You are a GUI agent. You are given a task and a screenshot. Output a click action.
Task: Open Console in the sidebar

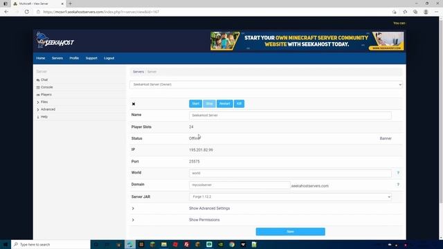tap(47, 87)
